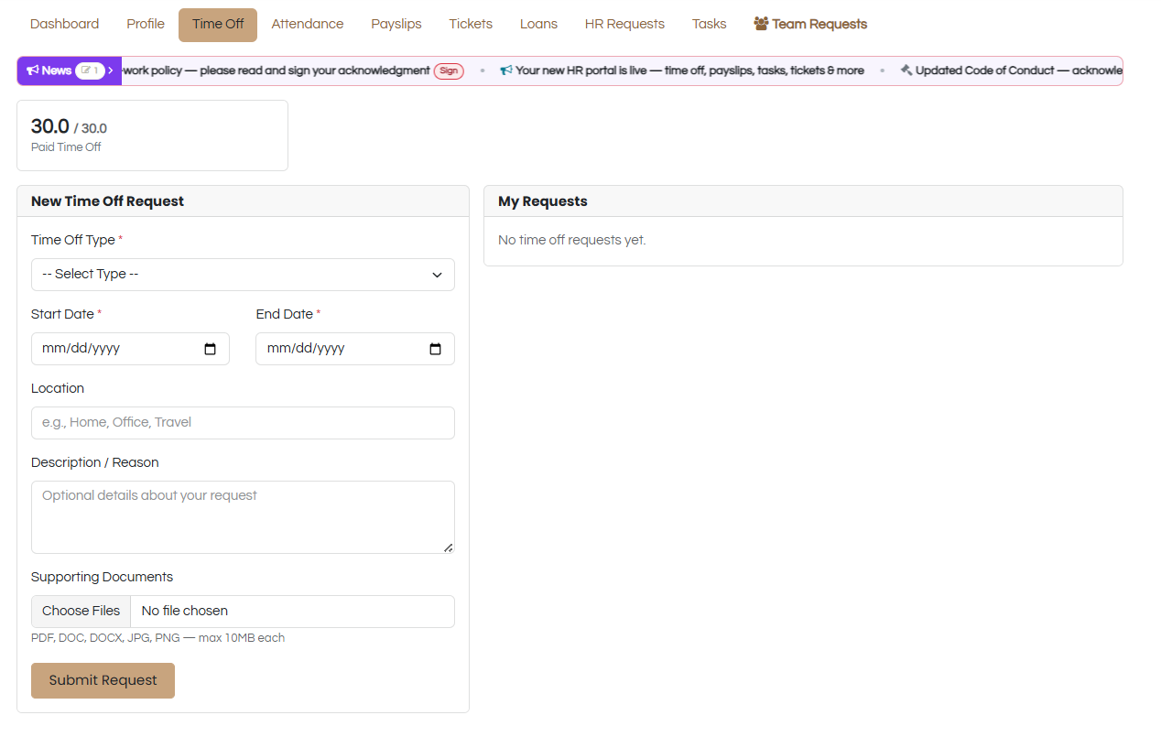Click the Submit Request button
This screenshot has height=737, width=1161.
pyautogui.click(x=103, y=680)
